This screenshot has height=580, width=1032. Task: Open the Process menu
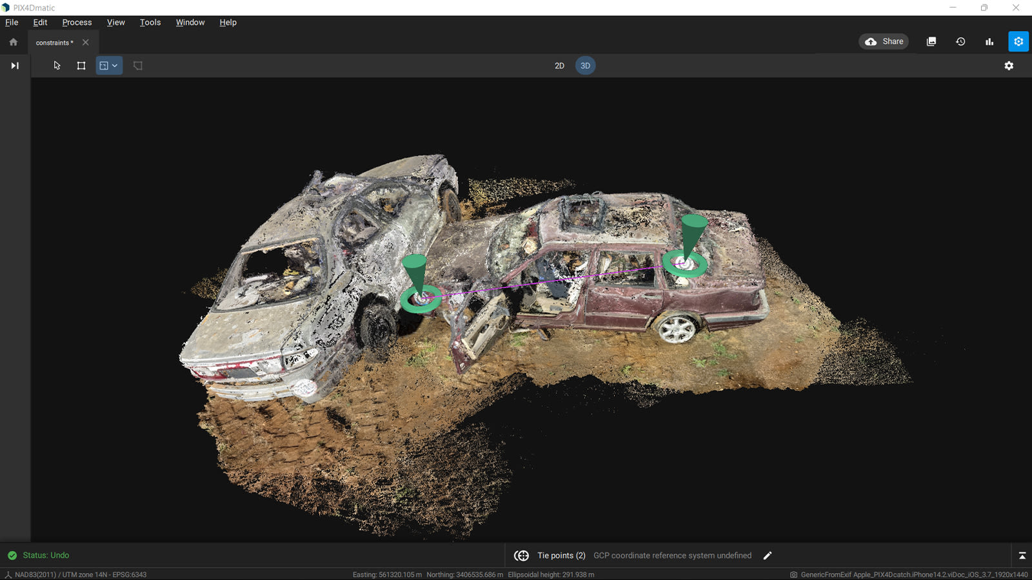point(76,22)
